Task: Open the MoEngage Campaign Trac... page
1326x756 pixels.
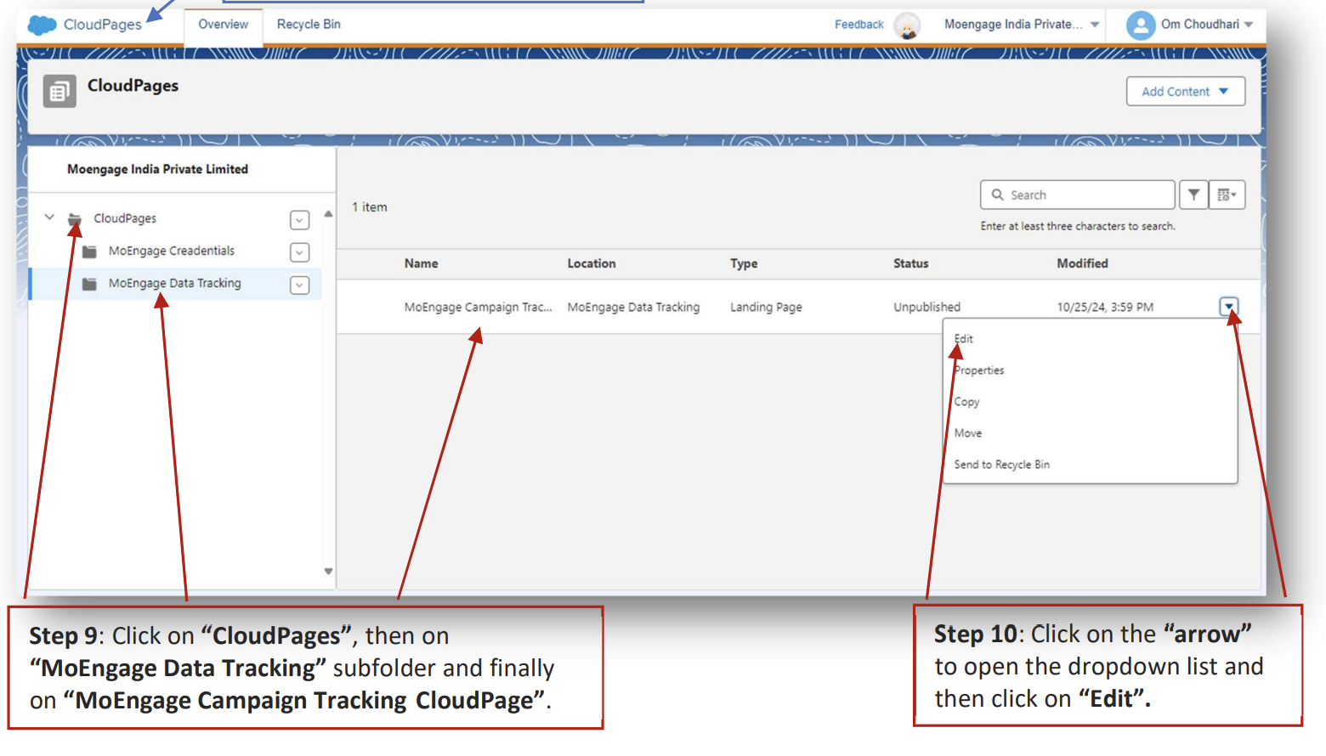Action: 479,307
